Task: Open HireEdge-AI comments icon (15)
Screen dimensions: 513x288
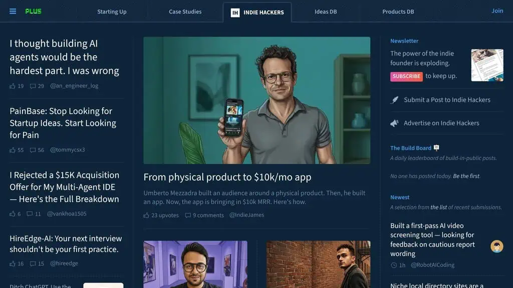Action: click(33, 263)
